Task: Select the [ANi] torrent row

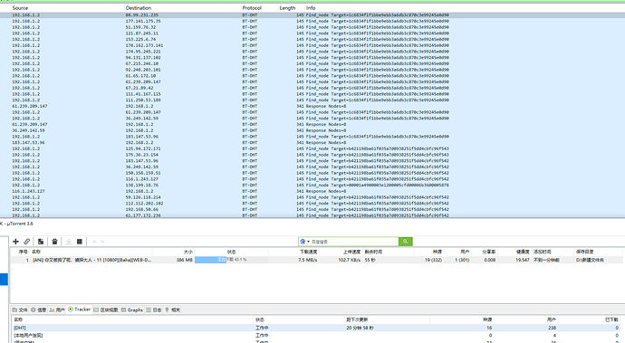Action: point(316,260)
